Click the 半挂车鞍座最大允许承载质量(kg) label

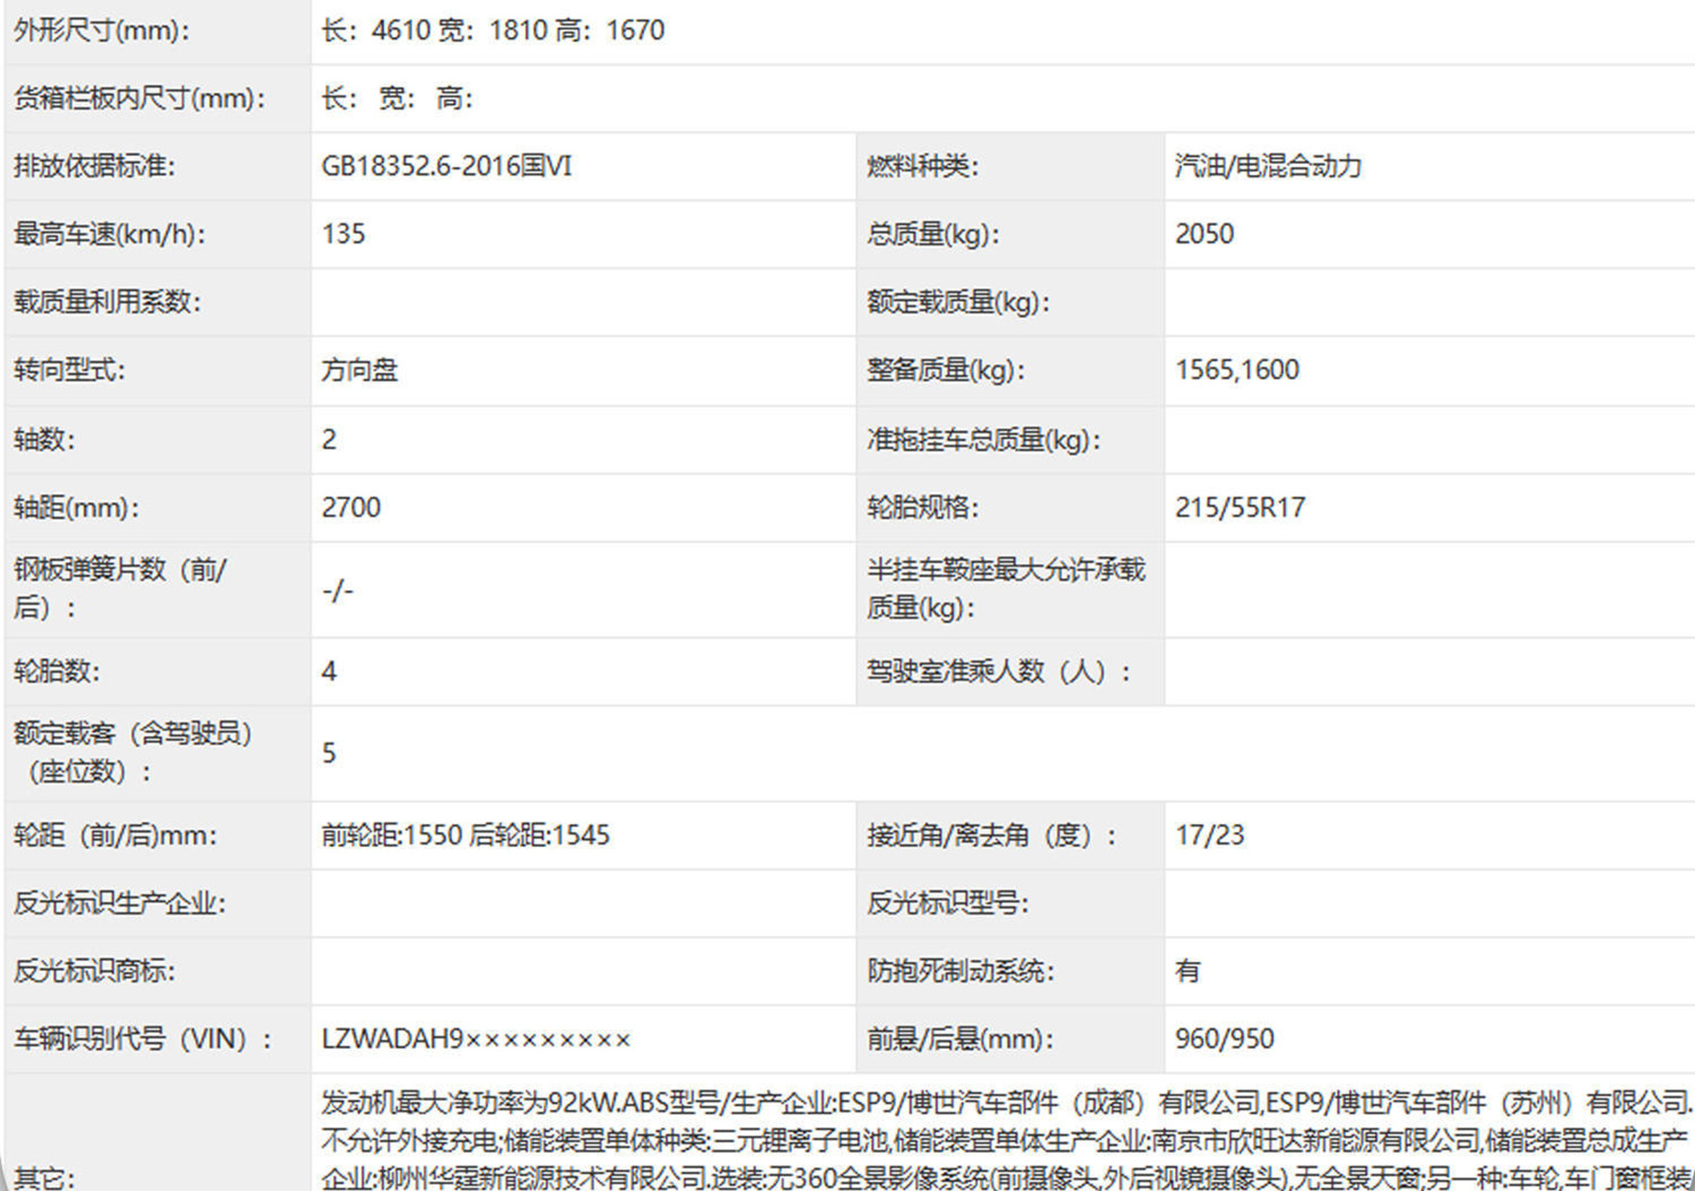[1006, 588]
